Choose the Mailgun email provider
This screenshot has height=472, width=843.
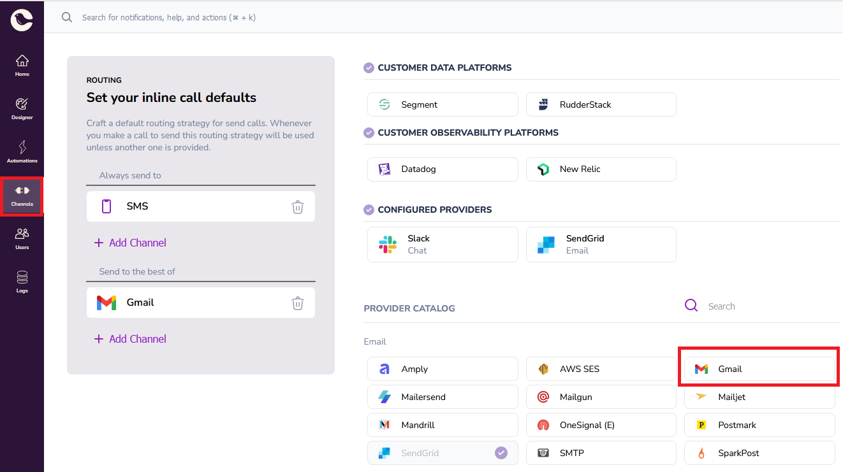pos(600,396)
